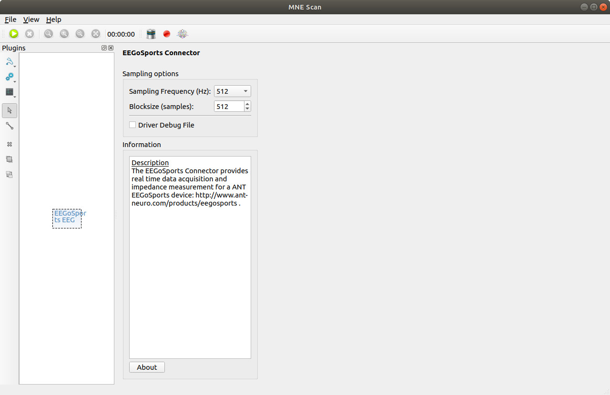Open the View menu
The height and width of the screenshot is (395, 610).
[x=31, y=20]
